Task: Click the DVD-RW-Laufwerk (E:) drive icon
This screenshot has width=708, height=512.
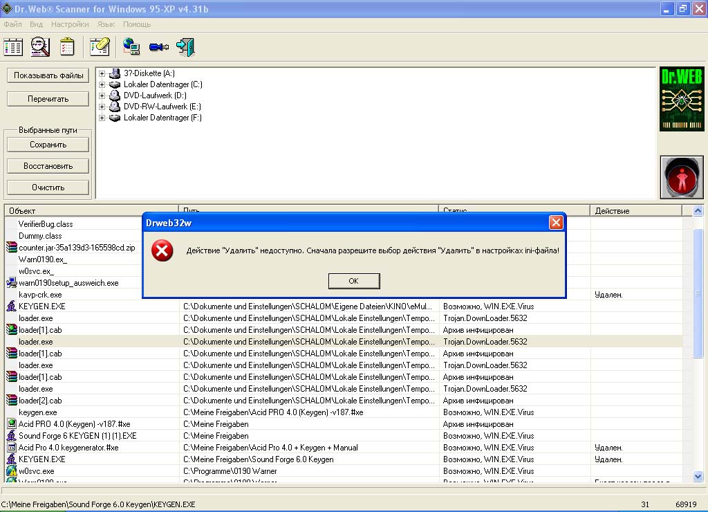Action: pyautogui.click(x=115, y=107)
